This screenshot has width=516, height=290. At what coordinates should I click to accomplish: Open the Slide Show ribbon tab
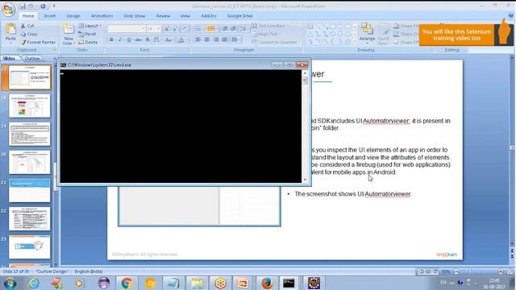135,16
